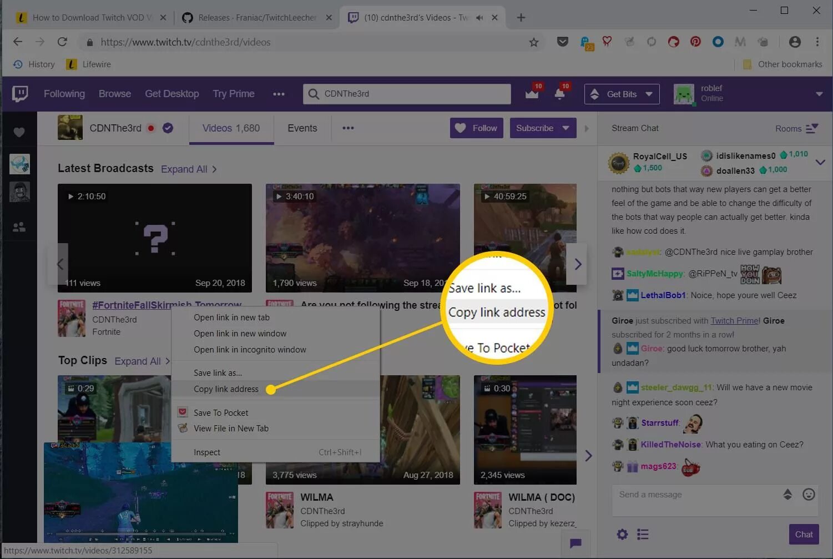Select Open link in incognito window
The image size is (833, 559).
[275, 350]
